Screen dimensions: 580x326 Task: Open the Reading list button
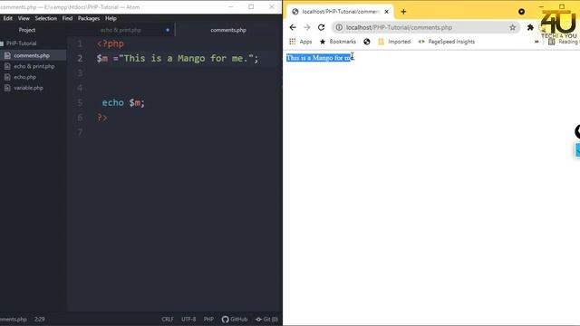pyautogui.click(x=564, y=42)
